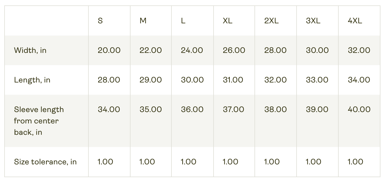The image size is (385, 182).
Task: Select the 4XL column header
Action: 355,21
